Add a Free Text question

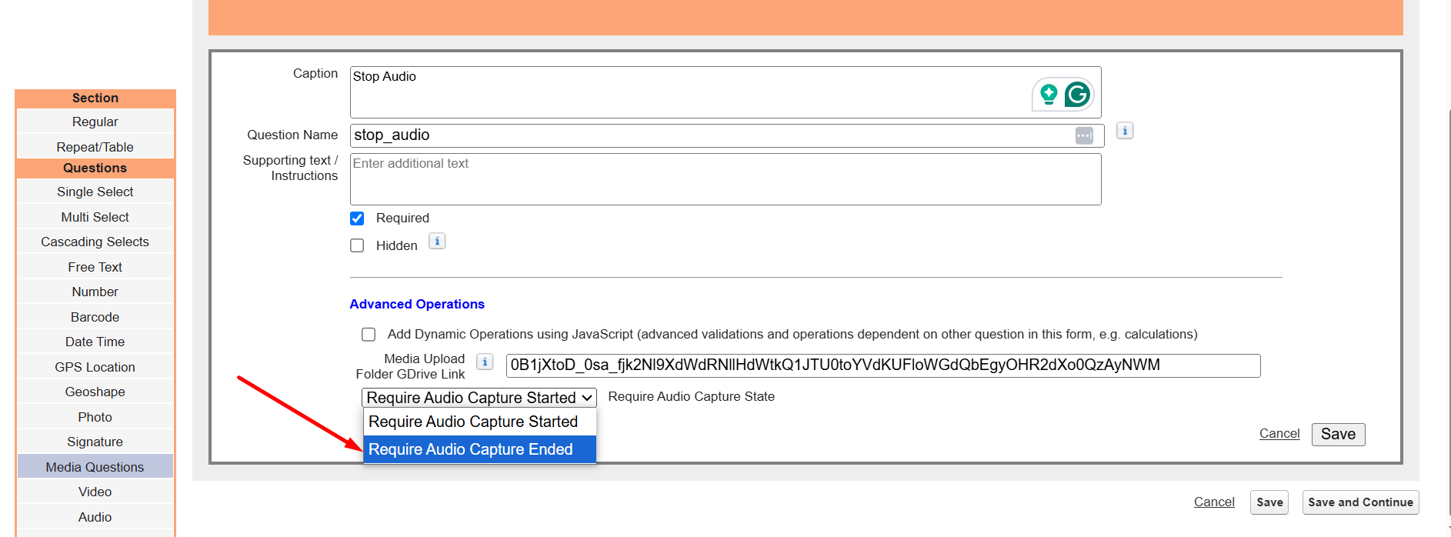95,267
